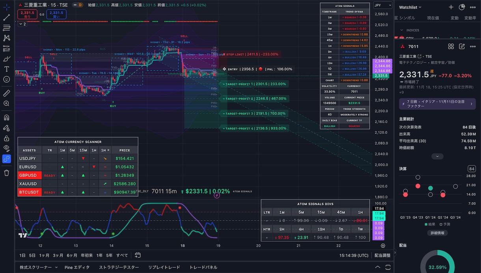Screen dimensions: 481x273
Task: Expand key stats chevron below 時価総額
Action: point(437,157)
